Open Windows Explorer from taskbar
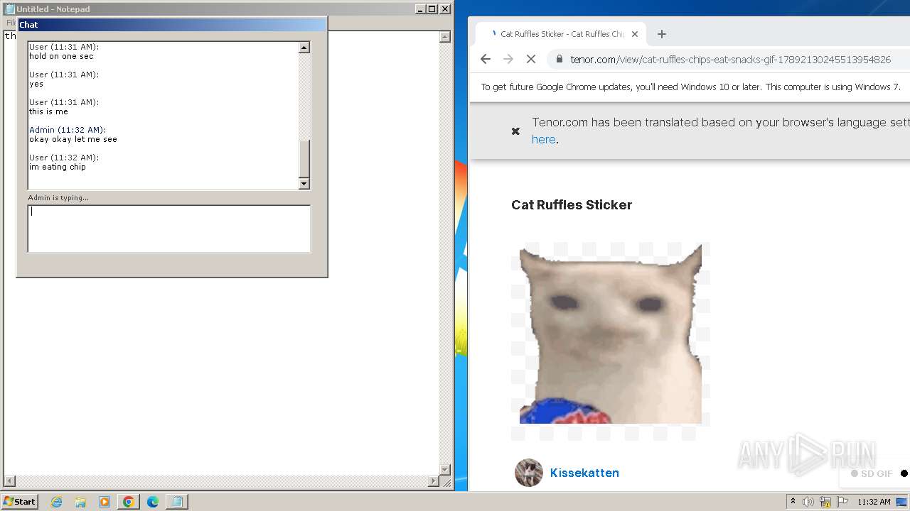 (80, 502)
